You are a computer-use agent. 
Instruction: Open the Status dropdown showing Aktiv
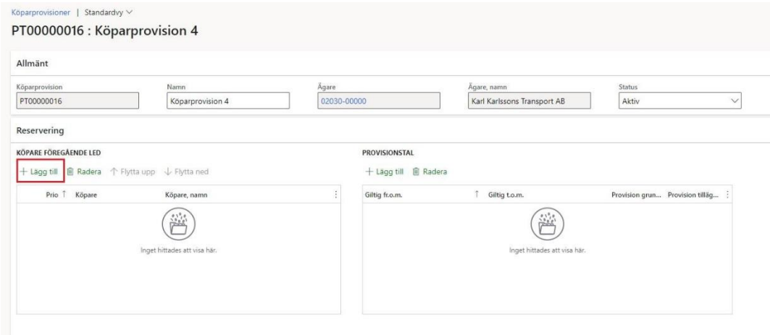[682, 101]
